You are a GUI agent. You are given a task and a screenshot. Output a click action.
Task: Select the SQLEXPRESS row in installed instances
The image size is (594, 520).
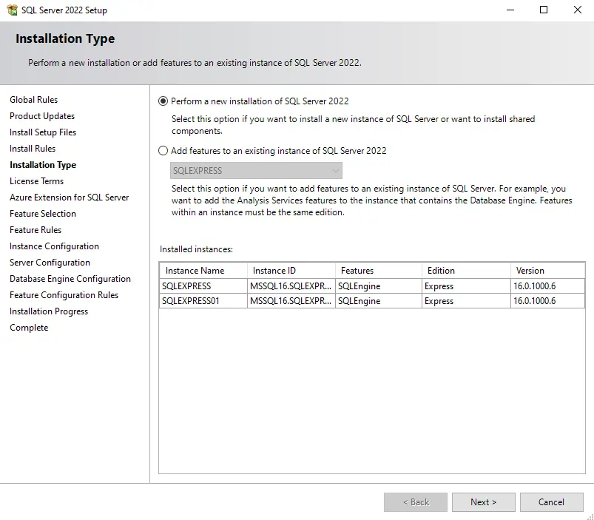click(x=202, y=286)
